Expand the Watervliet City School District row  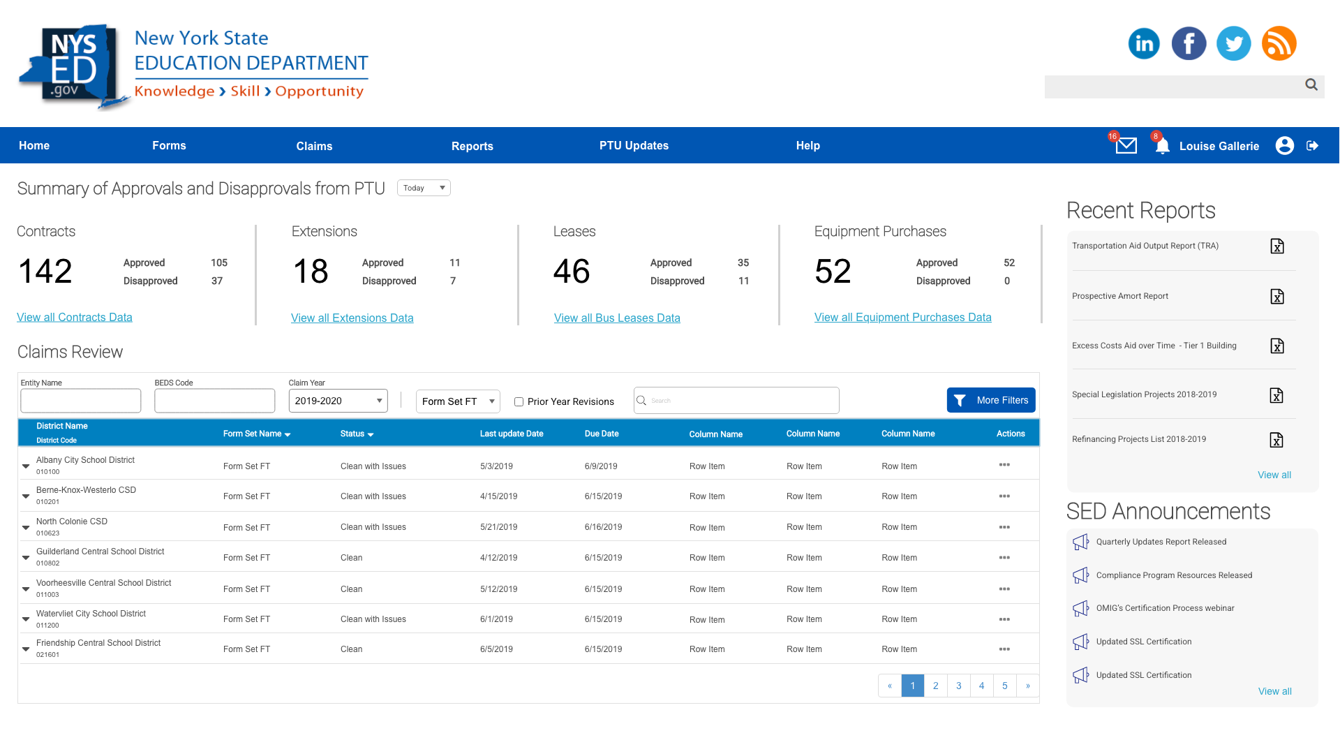pos(26,619)
